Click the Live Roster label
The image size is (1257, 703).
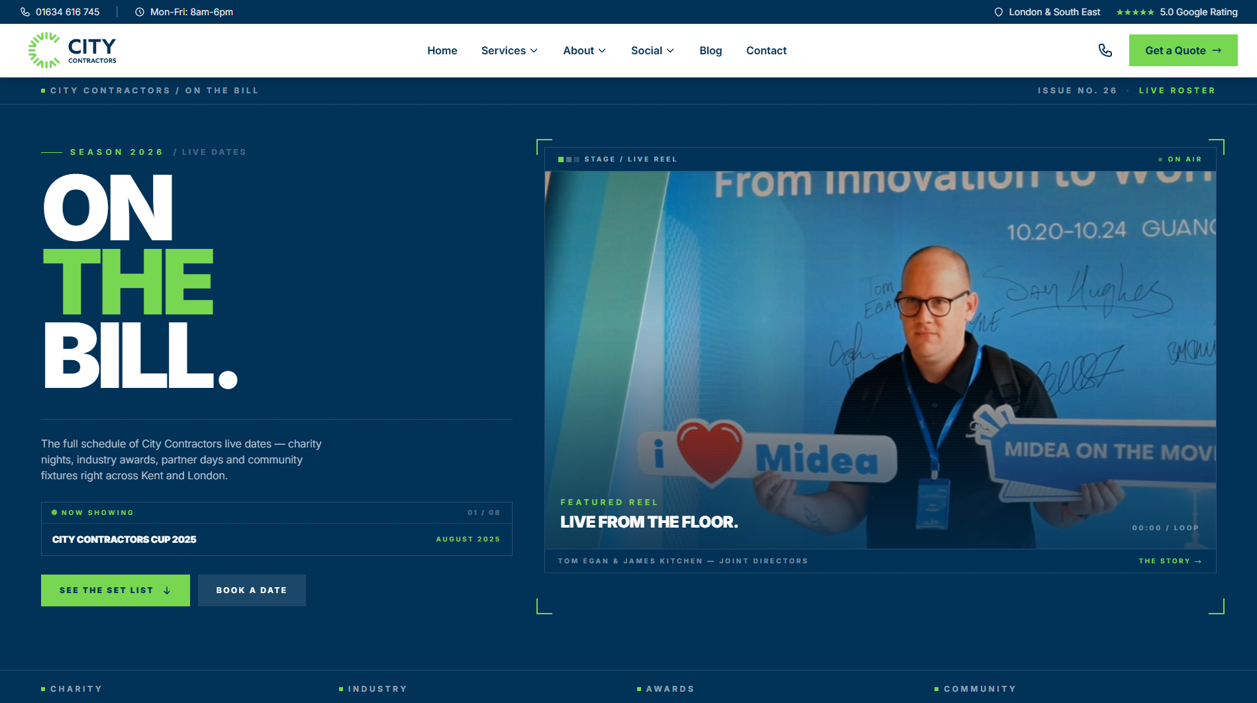pyautogui.click(x=1177, y=91)
